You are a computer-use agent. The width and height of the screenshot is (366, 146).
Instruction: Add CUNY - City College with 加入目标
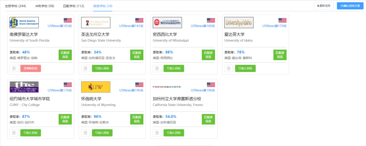coord(30,133)
